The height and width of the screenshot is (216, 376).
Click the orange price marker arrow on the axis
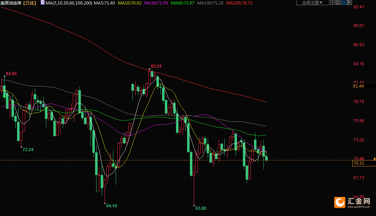[374, 159]
